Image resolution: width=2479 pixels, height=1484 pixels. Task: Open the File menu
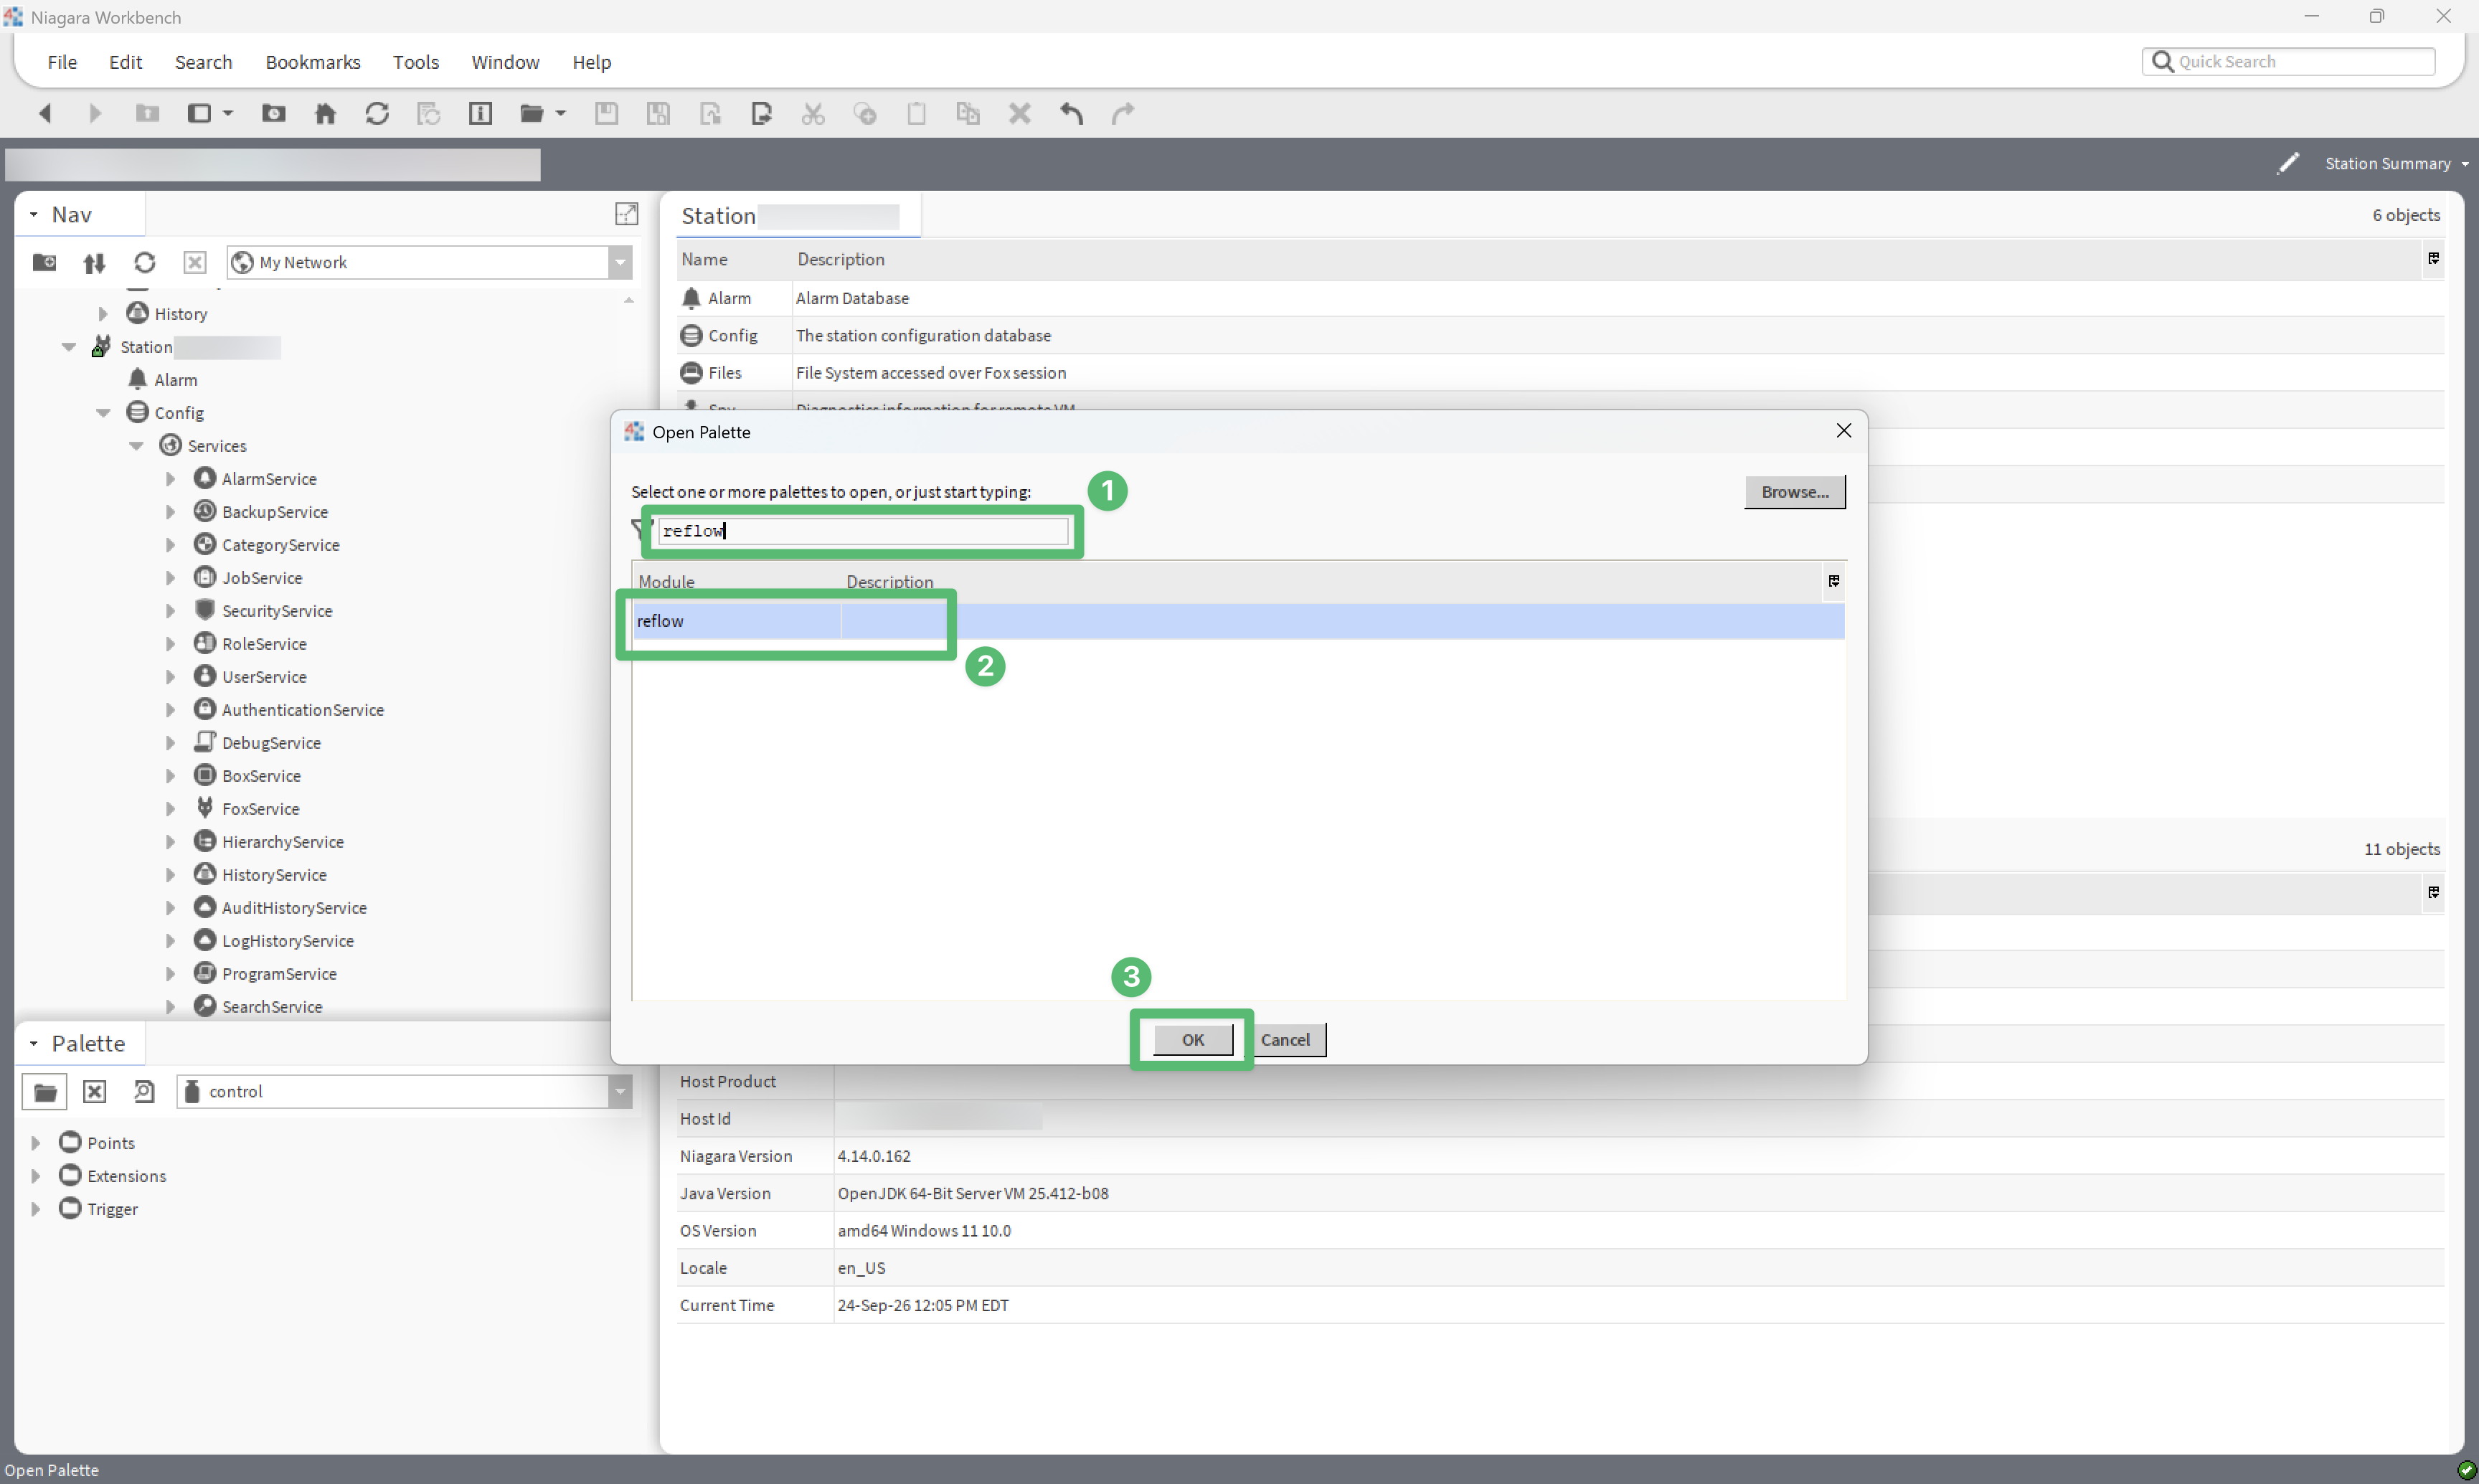pos(62,62)
